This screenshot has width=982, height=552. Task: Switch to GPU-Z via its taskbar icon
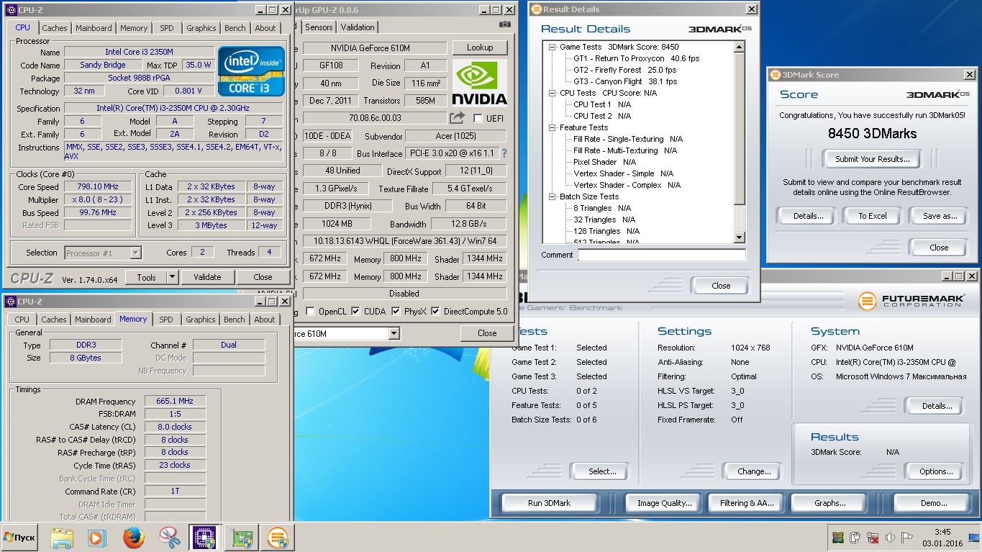tap(242, 537)
